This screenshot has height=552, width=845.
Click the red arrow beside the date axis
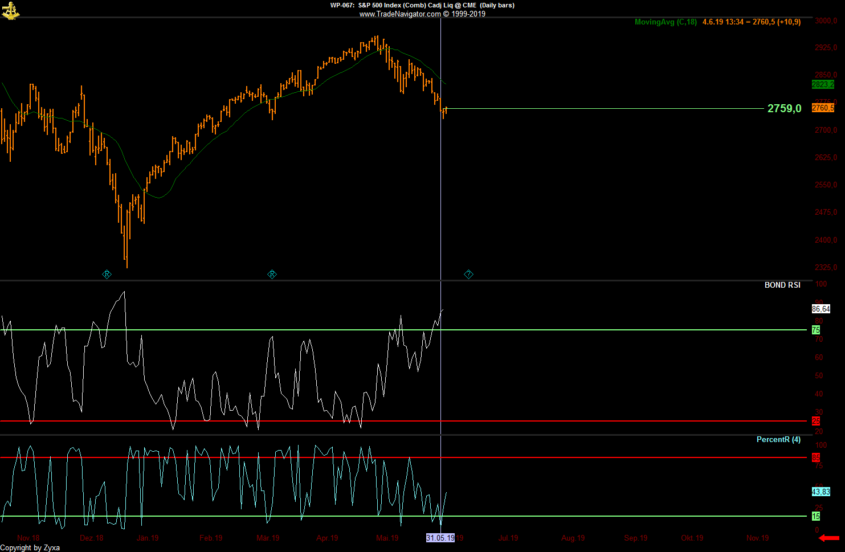tap(829, 538)
